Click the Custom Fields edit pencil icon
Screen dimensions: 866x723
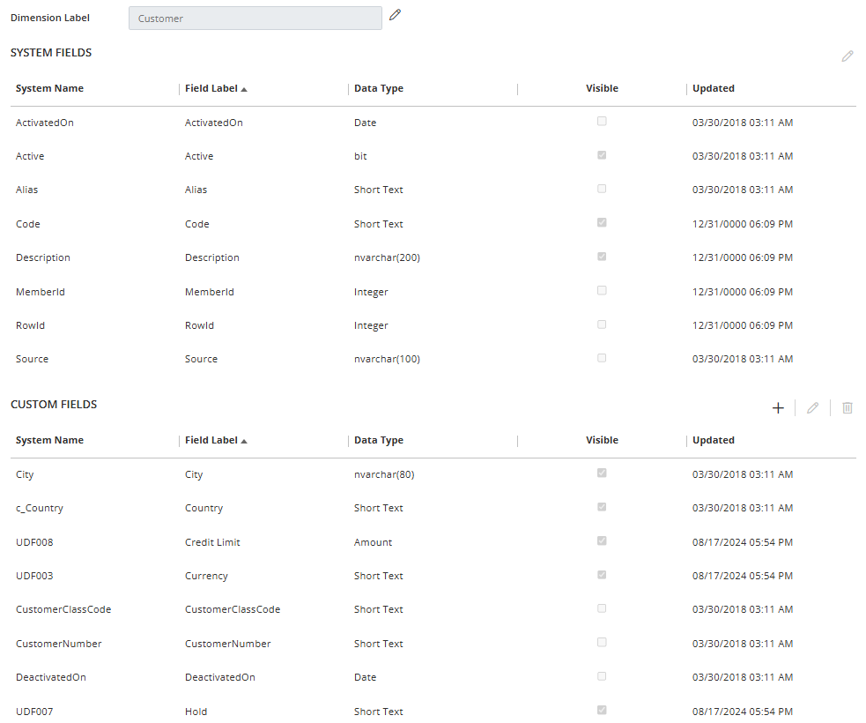[x=812, y=408]
